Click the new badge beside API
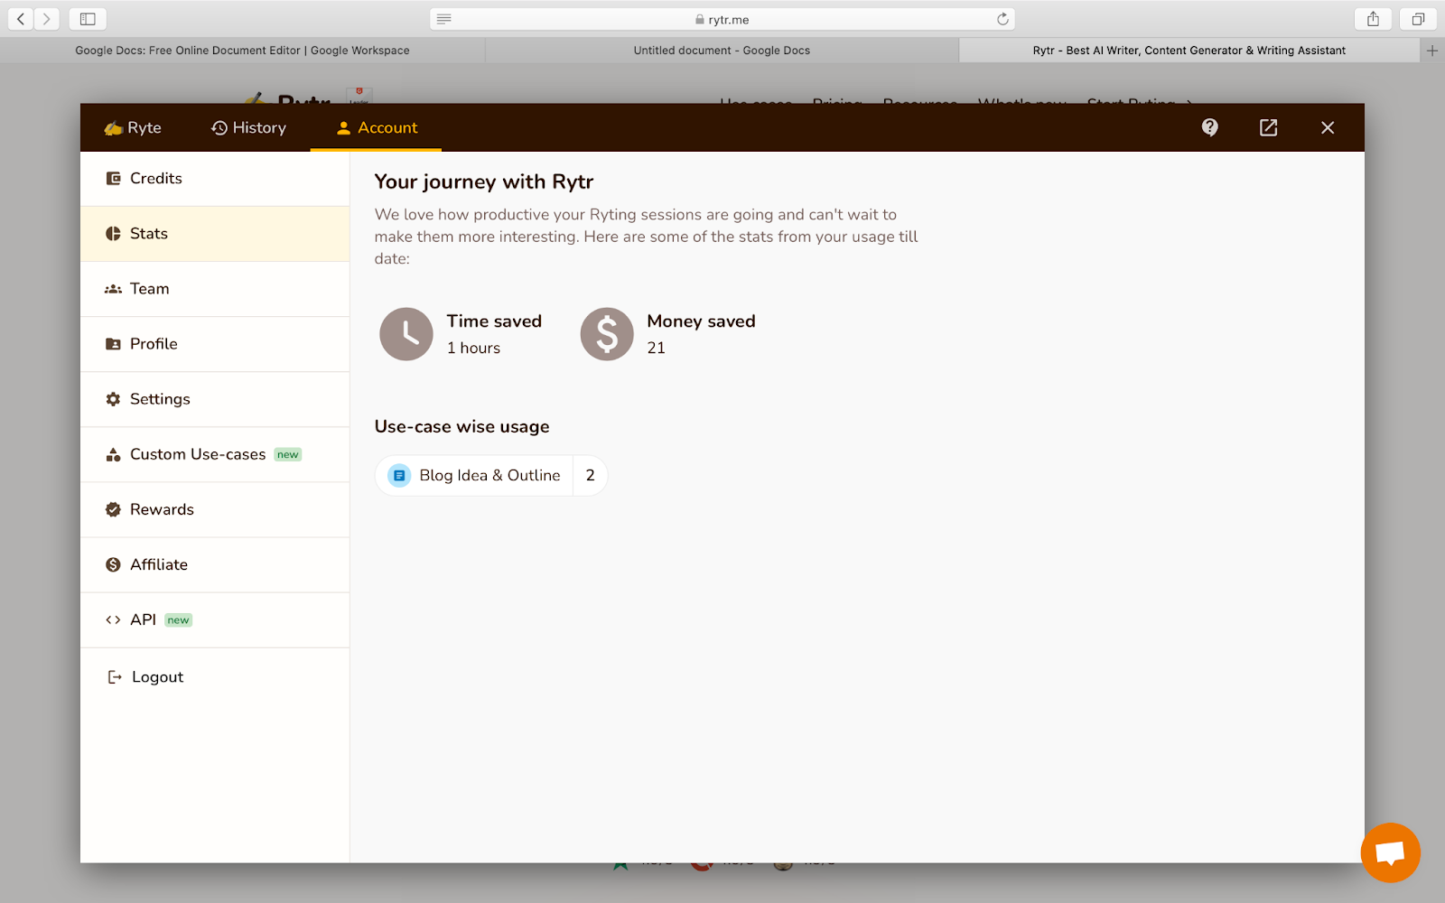1445x903 pixels. point(179,620)
